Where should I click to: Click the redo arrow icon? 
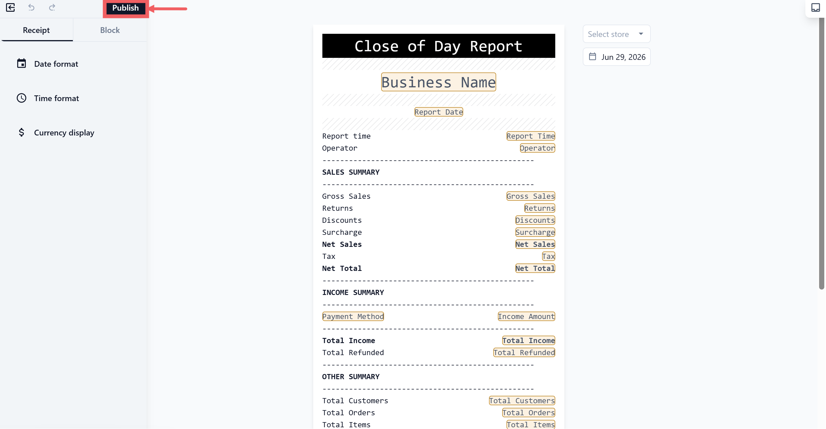pyautogui.click(x=52, y=7)
